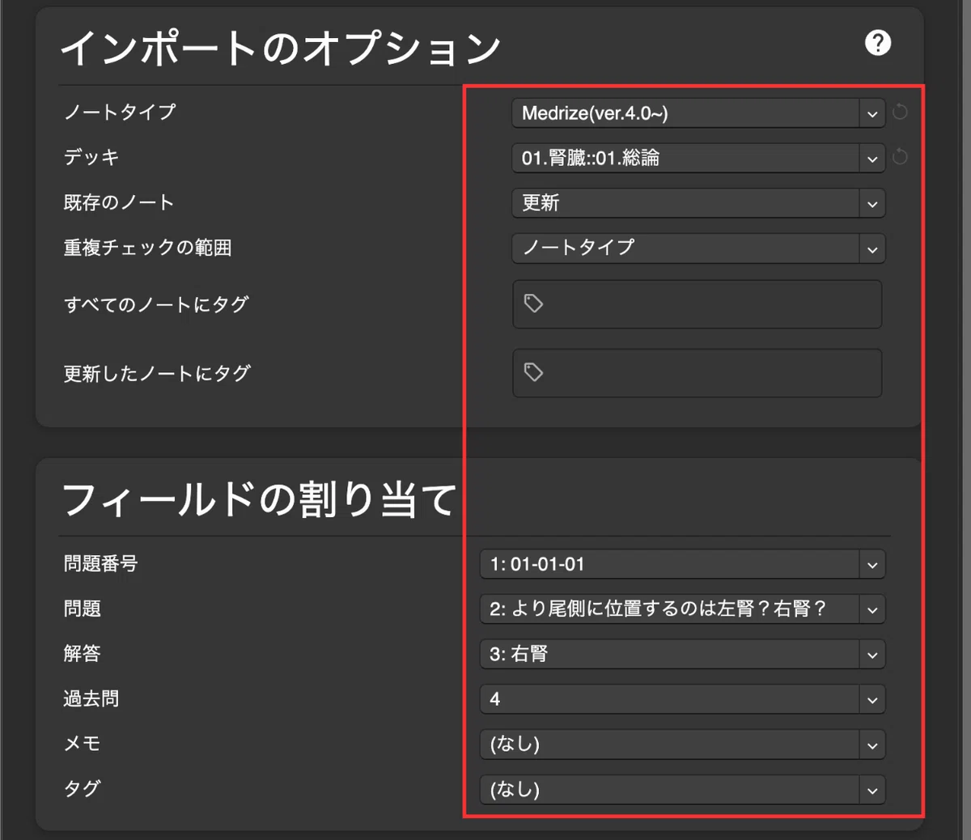Reset the デッキ selection with the revert icon
The height and width of the screenshot is (840, 971).
[900, 157]
